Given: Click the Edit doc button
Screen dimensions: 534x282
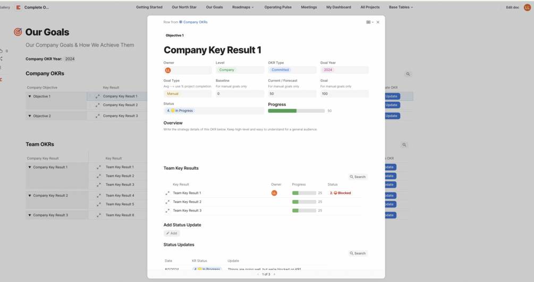Looking at the screenshot, I should coord(512,7).
